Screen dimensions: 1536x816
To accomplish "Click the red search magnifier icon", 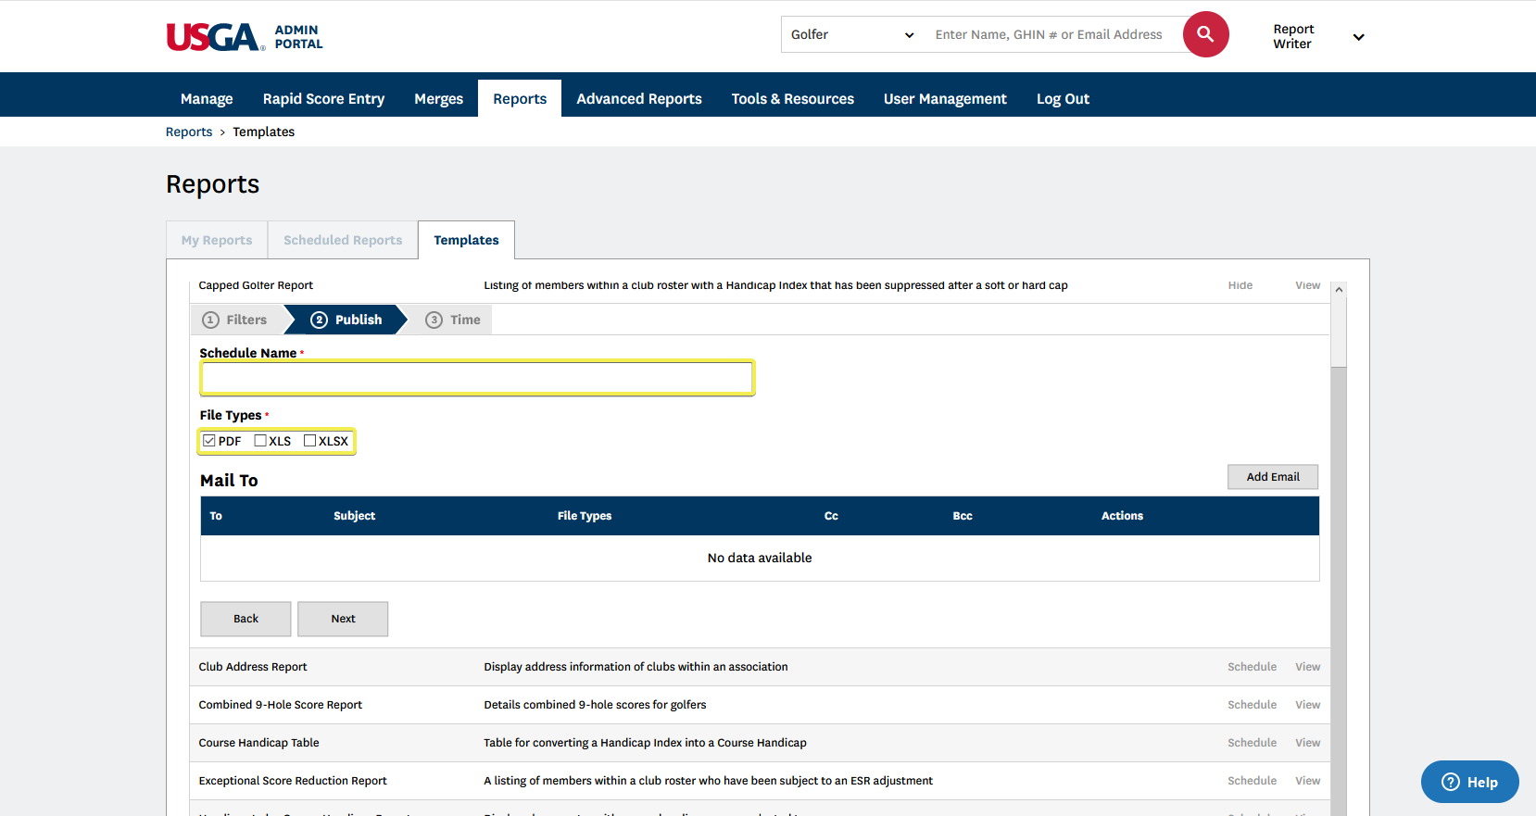I will (x=1205, y=34).
